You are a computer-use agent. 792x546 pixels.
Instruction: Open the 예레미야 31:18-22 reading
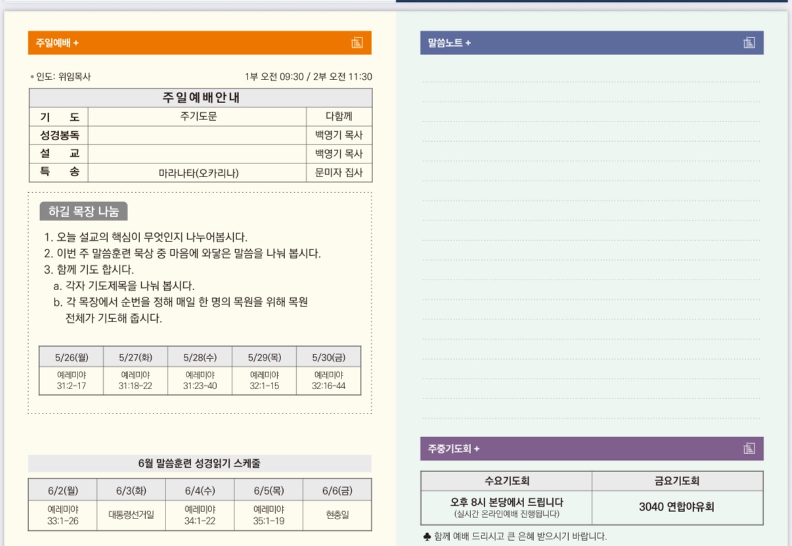tap(135, 381)
